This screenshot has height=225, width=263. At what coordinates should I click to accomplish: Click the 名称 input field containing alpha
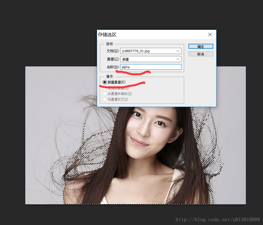[x=151, y=67]
